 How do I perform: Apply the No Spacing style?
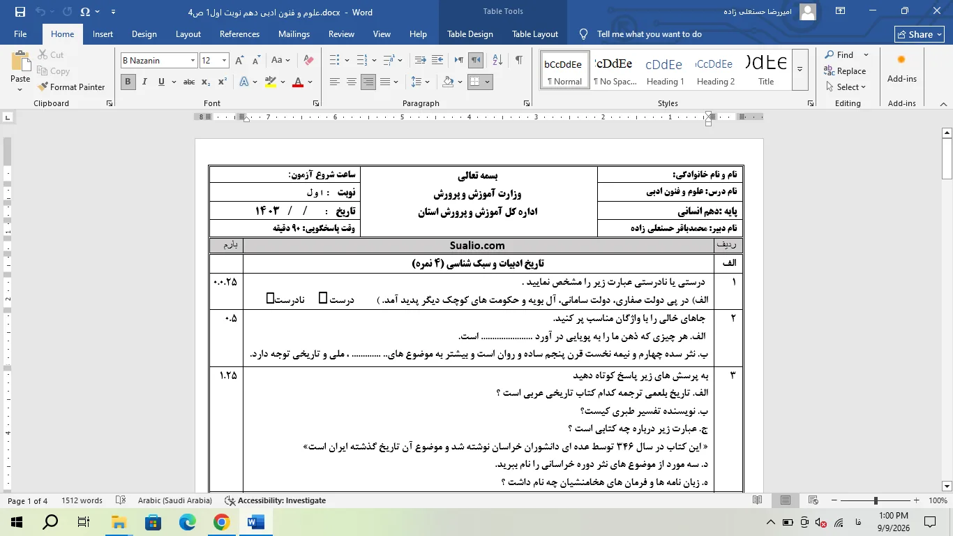tap(615, 70)
